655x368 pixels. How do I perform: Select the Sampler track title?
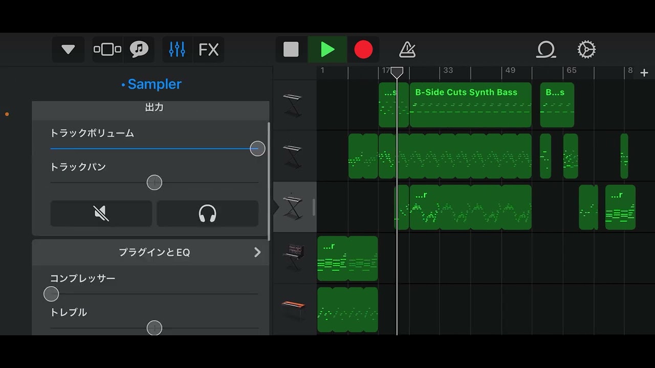coord(151,84)
